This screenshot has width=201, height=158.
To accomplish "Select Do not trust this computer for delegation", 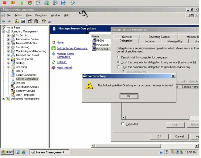I will (x=118, y=57).
